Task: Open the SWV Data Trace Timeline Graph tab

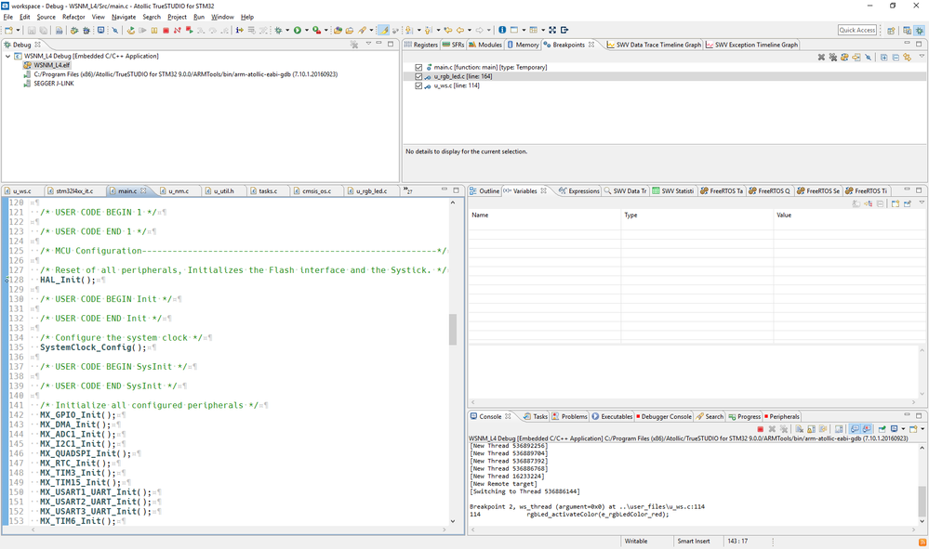Action: pos(654,45)
